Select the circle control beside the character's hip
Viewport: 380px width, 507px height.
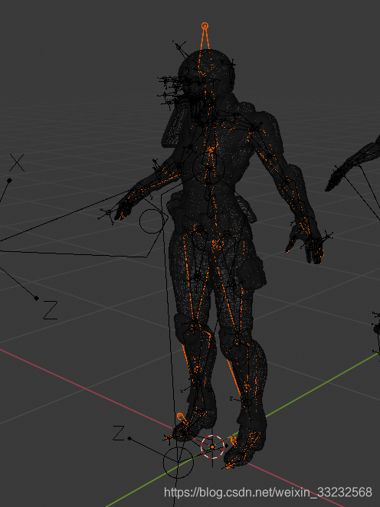click(x=152, y=221)
